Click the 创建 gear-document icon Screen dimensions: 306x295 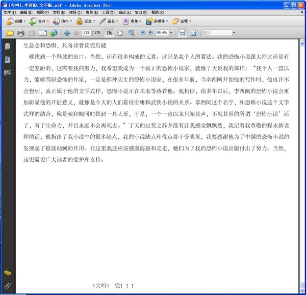click(x=10, y=21)
